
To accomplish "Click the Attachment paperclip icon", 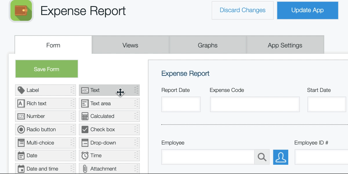I will pos(85,169).
